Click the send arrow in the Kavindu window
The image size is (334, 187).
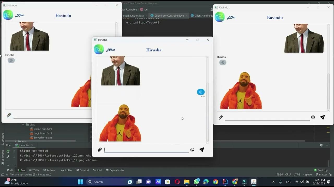323,117
